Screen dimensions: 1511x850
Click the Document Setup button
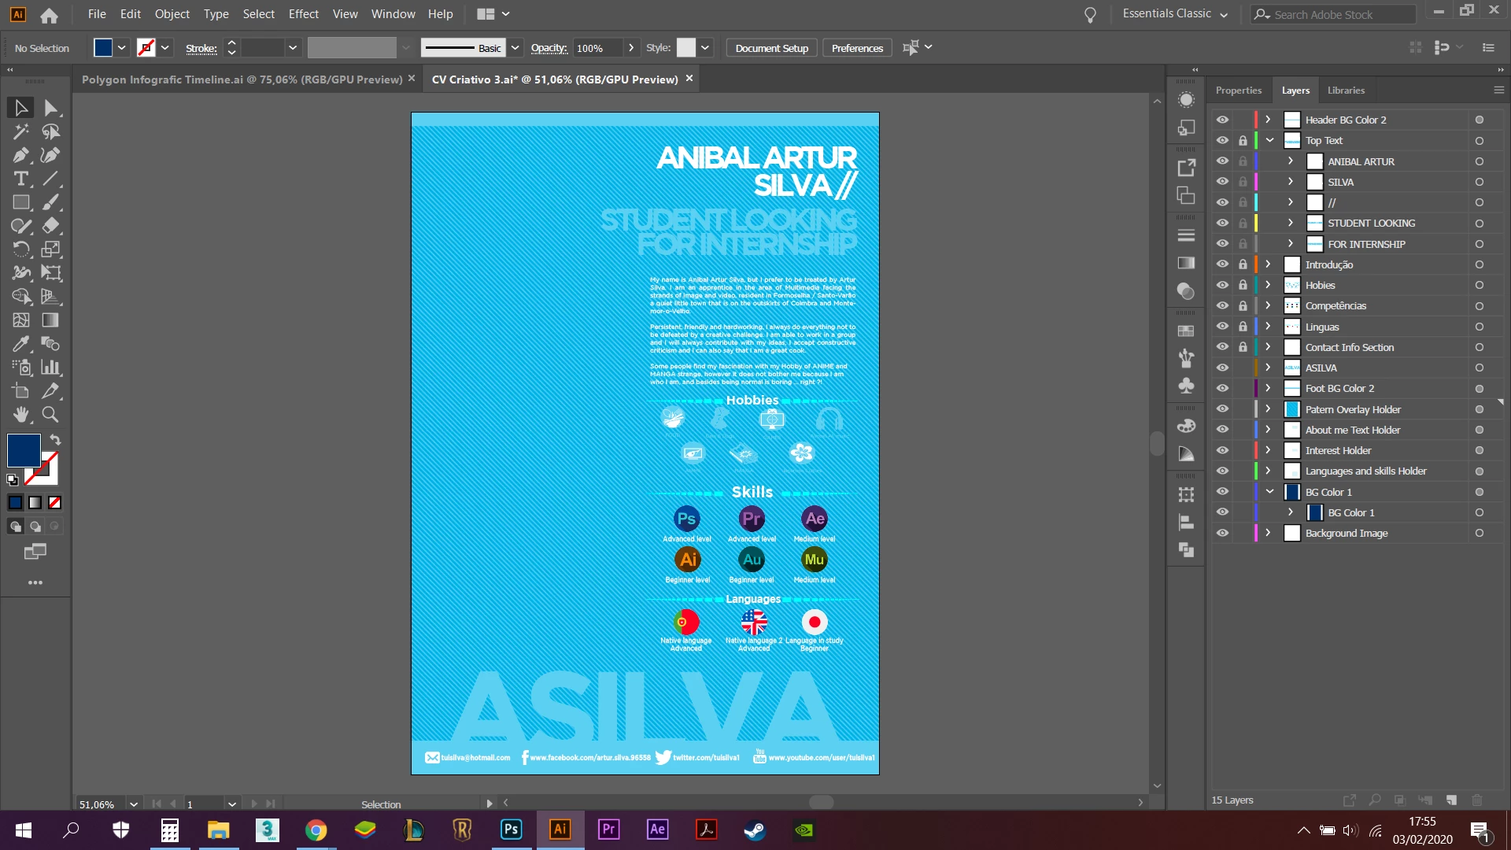coord(771,48)
